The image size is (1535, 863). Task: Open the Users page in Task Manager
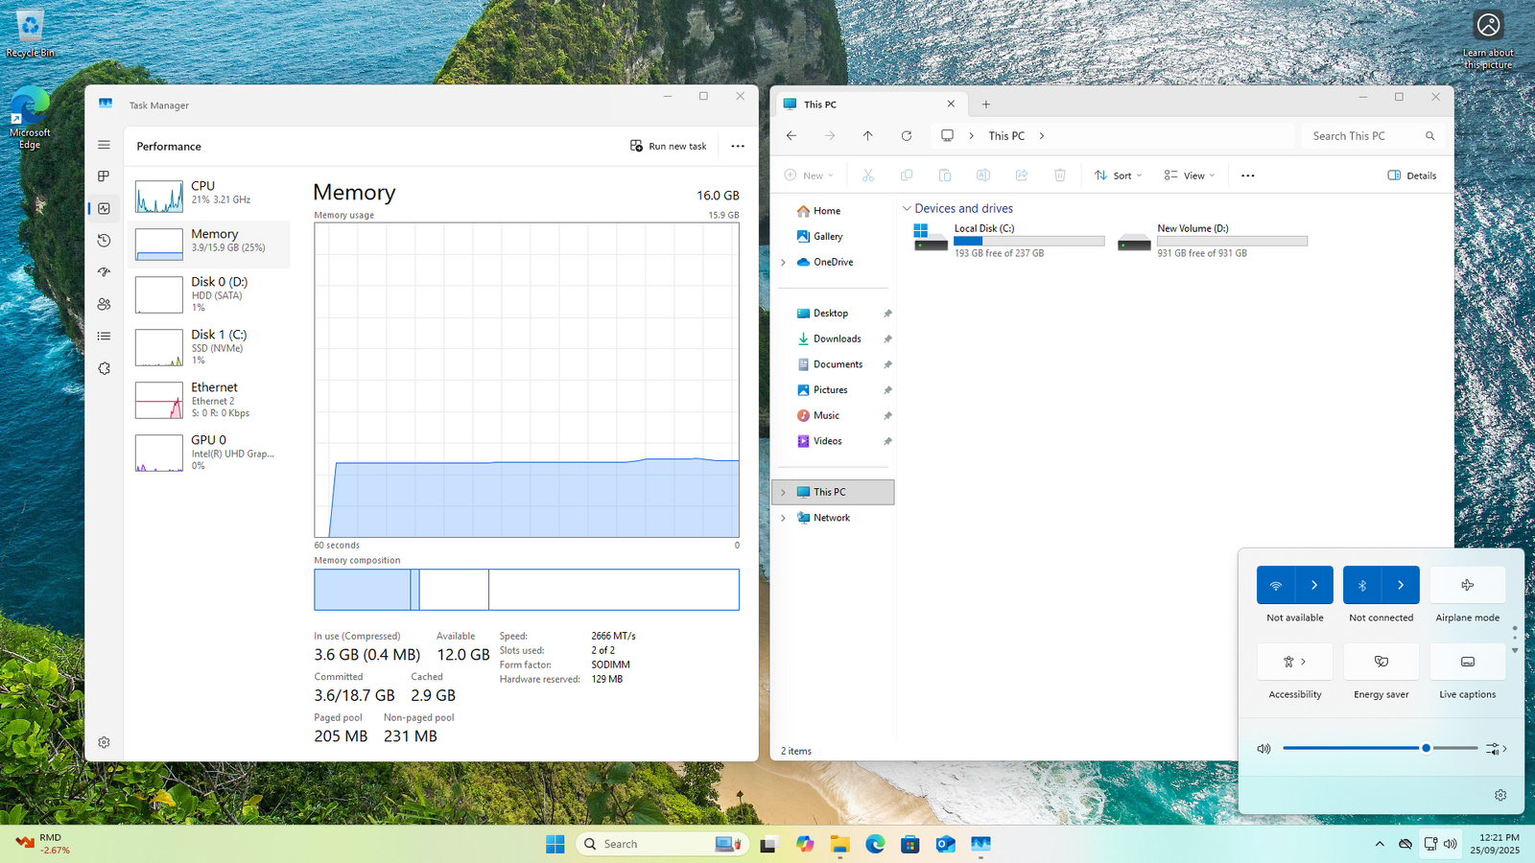tap(104, 304)
